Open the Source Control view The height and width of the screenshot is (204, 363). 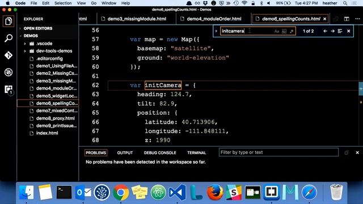point(9,56)
